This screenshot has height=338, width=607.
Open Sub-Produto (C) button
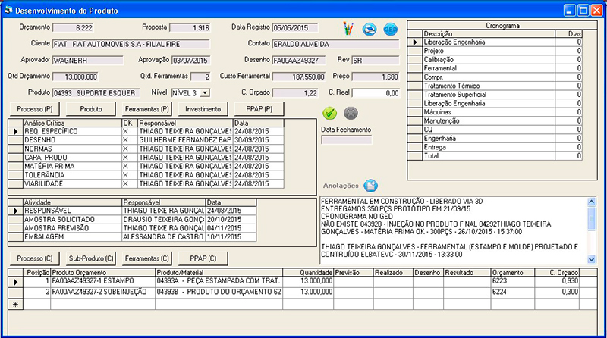point(91,258)
